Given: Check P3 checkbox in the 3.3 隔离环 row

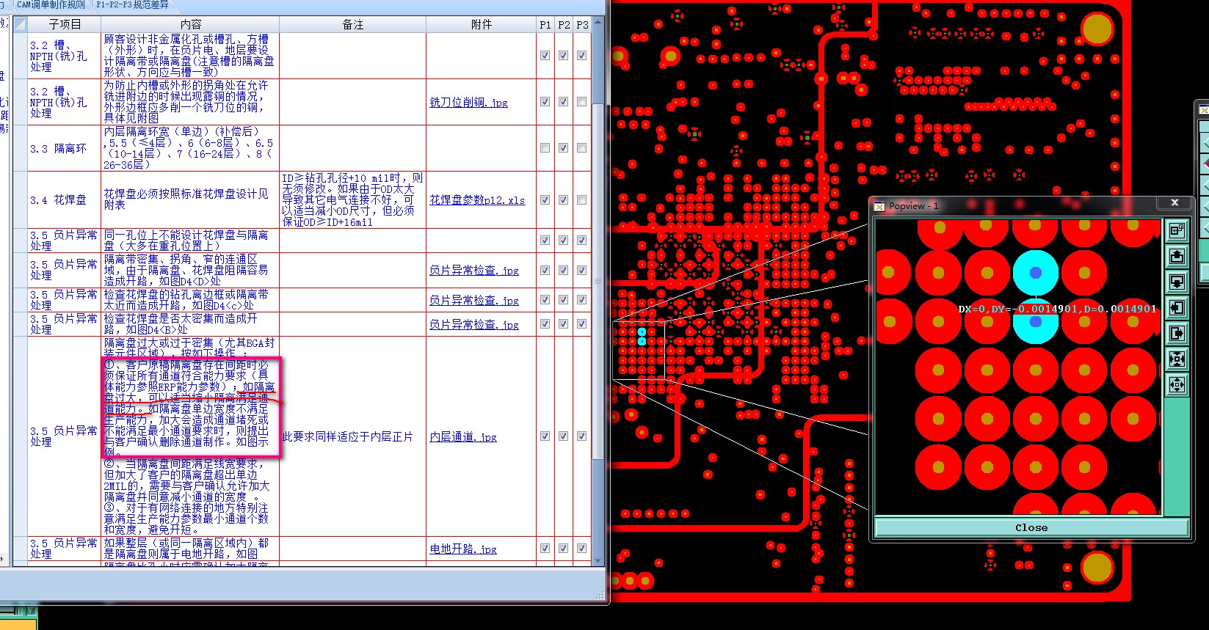Looking at the screenshot, I should [582, 148].
